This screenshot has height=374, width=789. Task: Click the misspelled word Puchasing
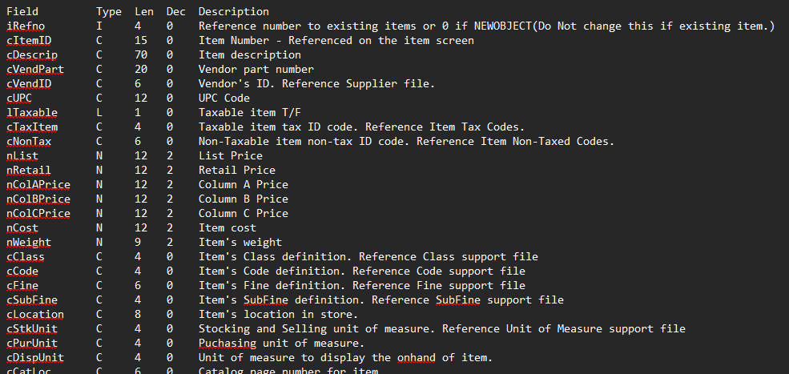tap(227, 344)
